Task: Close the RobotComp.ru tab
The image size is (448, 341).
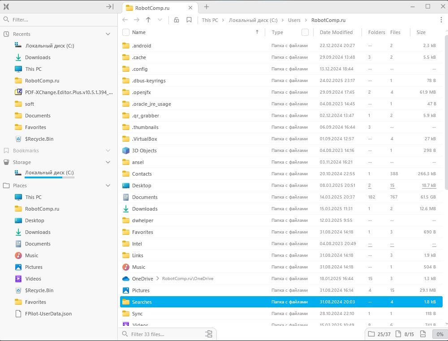Action: pyautogui.click(x=190, y=8)
